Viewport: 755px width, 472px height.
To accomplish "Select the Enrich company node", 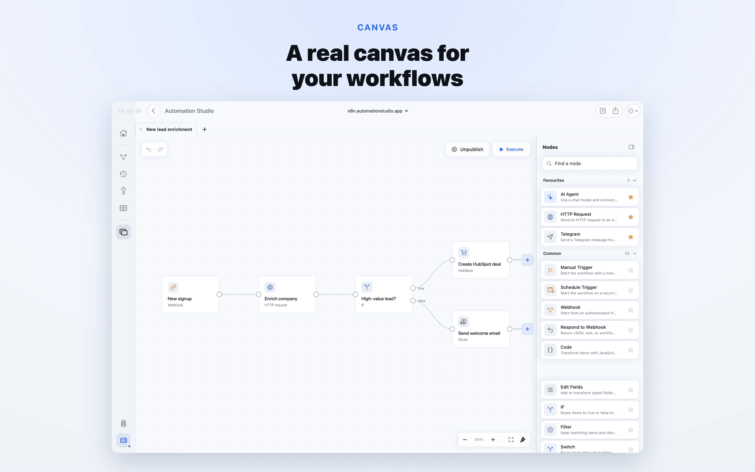I will (x=287, y=294).
